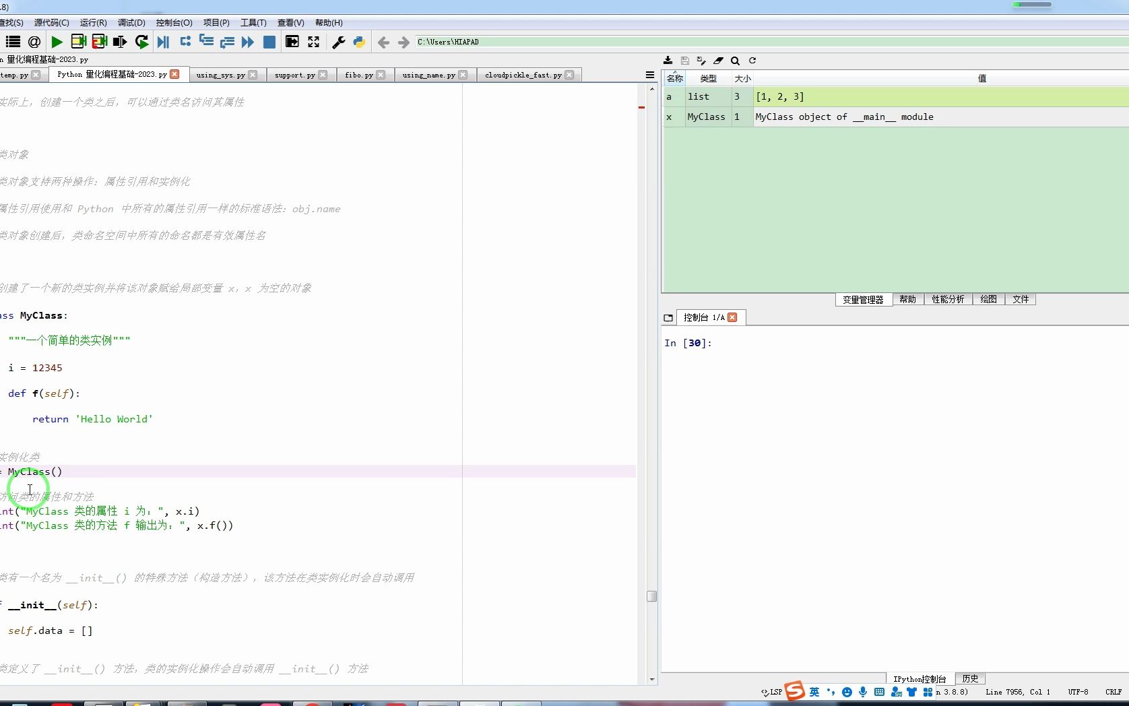Click the debugger step over icon
Screen dimensions: 1129x706
185,42
